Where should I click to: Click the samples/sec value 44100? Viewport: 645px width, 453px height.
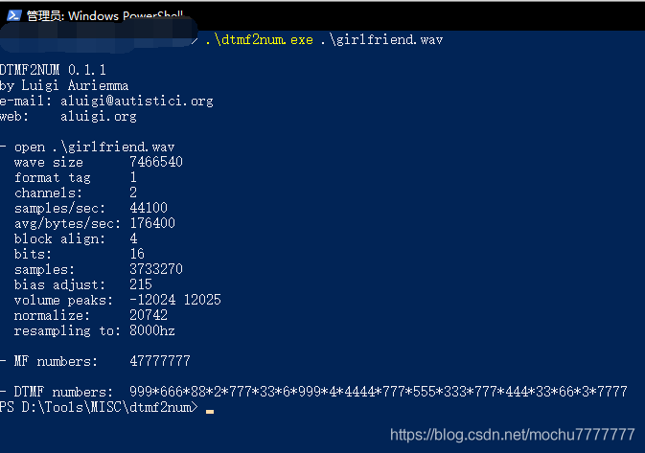click(149, 208)
